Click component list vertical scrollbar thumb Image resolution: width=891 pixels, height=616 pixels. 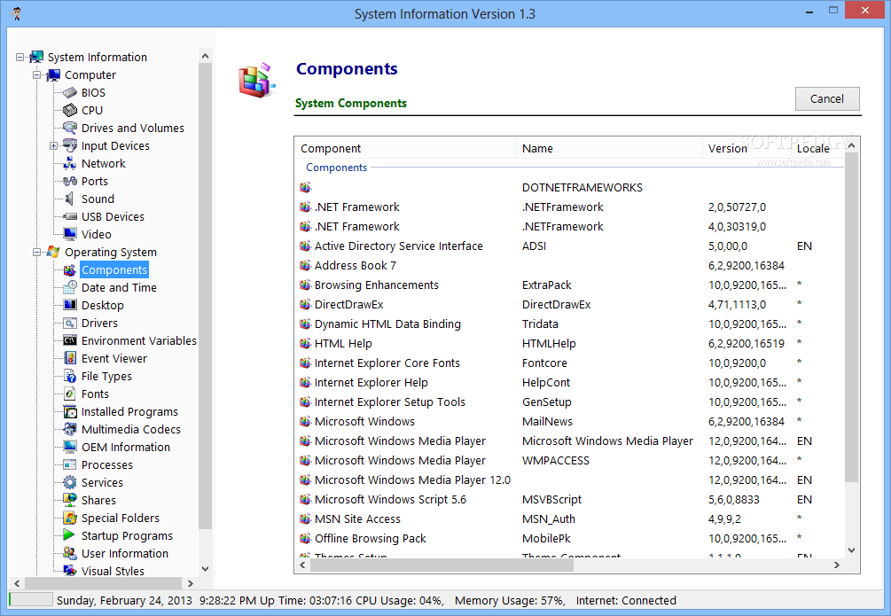pos(851,317)
